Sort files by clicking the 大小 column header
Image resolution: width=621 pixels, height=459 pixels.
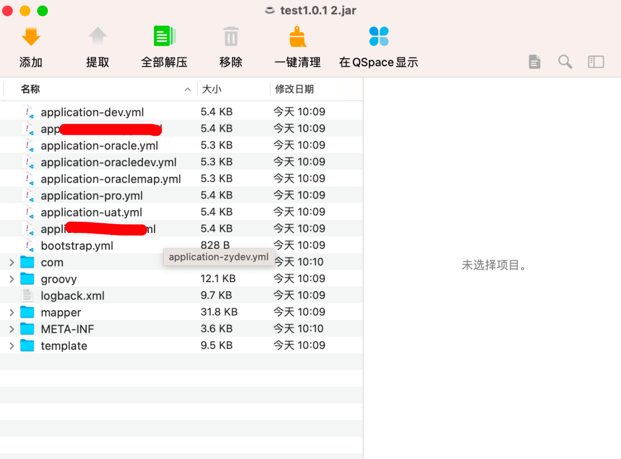(x=212, y=89)
